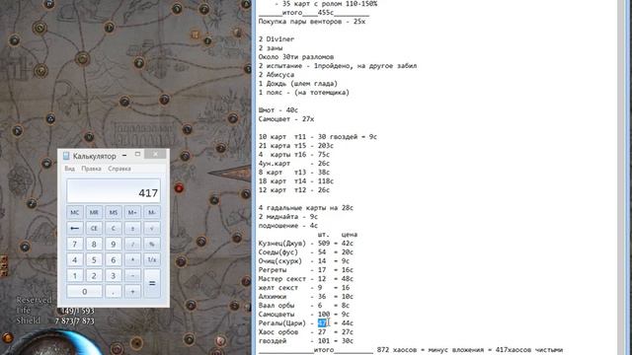Image resolution: width=632 pixels, height=355 pixels.
Task: Open the Правка menu in Calculator
Action: (91, 169)
